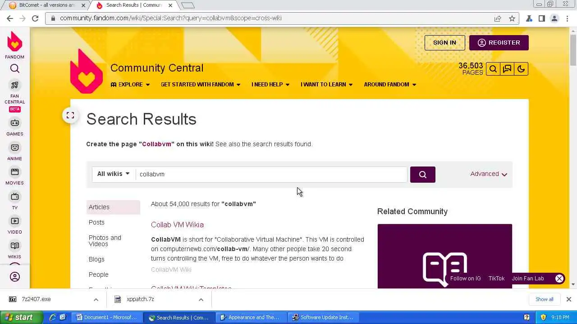Bookmark this page with star icon
This screenshot has width=577, height=324.
(512, 18)
